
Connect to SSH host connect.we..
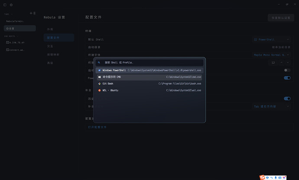pyautogui.click(x=20, y=50)
